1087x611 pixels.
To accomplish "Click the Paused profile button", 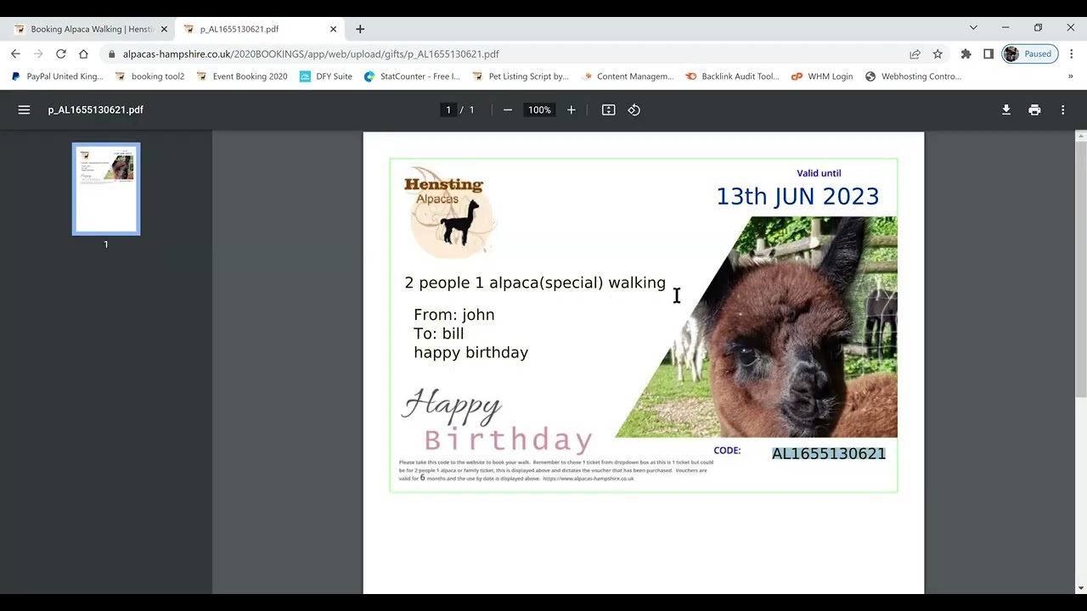I will pos(1029,53).
